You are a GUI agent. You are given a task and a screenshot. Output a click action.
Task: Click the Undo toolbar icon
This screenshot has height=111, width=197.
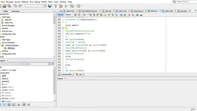15,6
